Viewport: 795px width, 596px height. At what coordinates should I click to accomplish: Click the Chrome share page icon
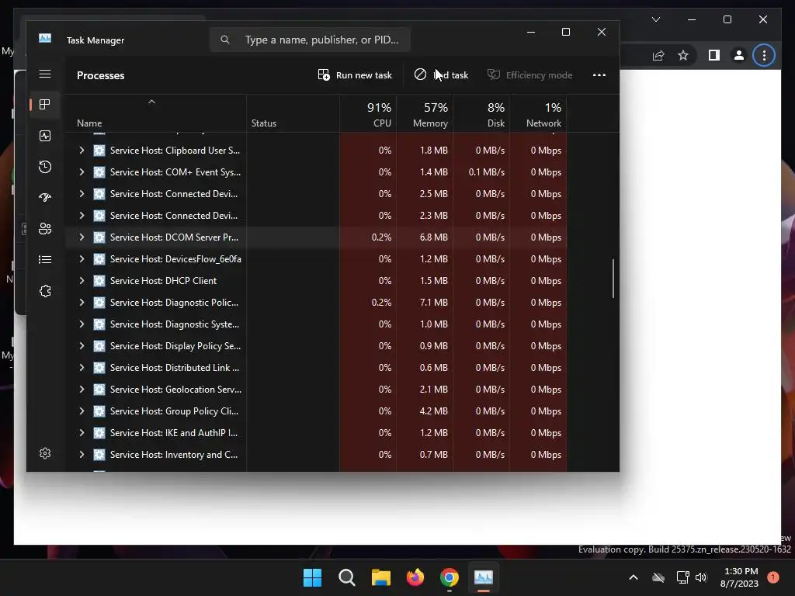[x=658, y=55]
